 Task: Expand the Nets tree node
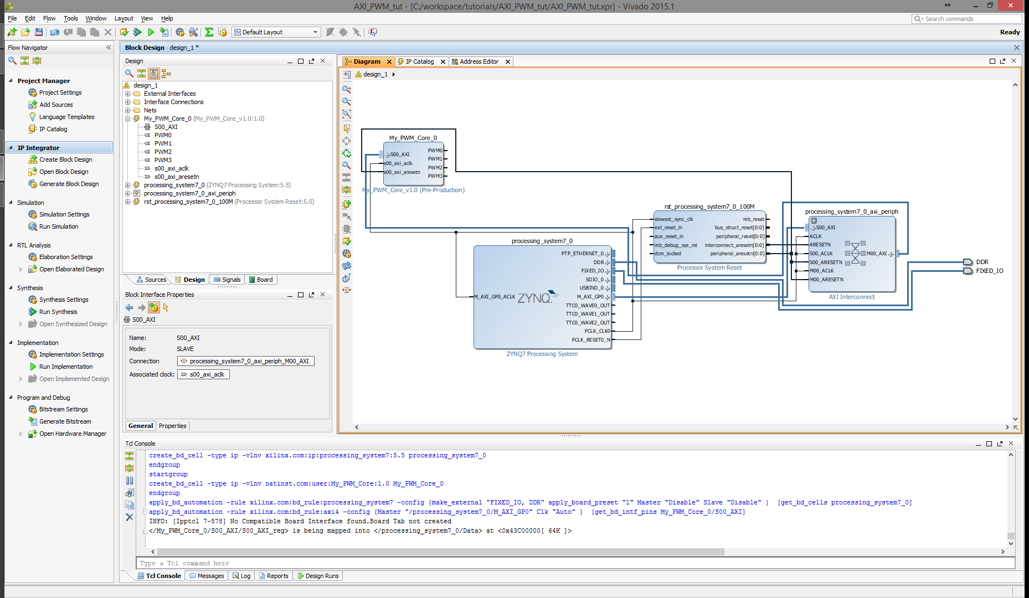128,110
